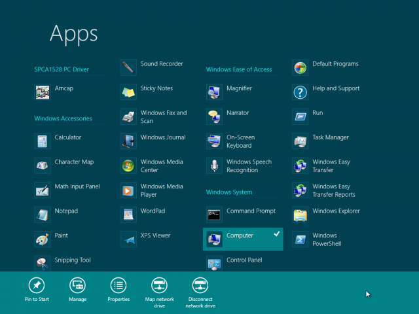Open Properties from the app bar
419x314 pixels.
pyautogui.click(x=118, y=290)
